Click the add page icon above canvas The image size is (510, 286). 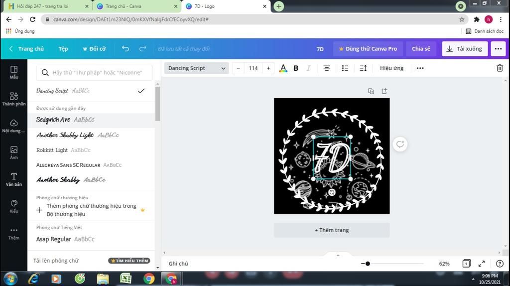pos(384,91)
